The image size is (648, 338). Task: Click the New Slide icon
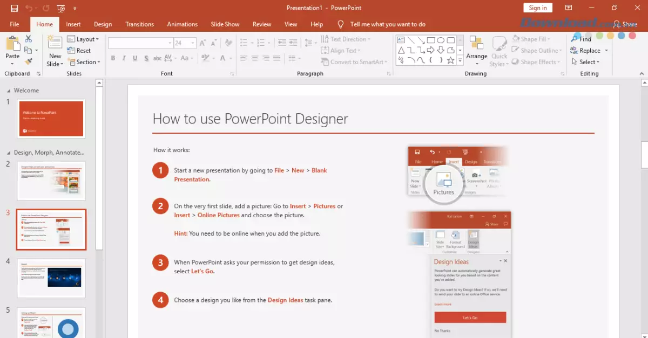coord(55,43)
